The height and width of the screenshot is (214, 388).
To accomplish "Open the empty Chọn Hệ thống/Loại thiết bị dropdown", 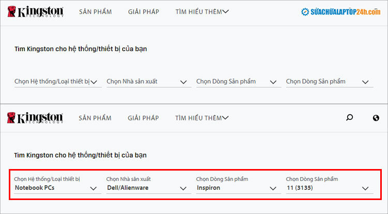I will click(58, 82).
